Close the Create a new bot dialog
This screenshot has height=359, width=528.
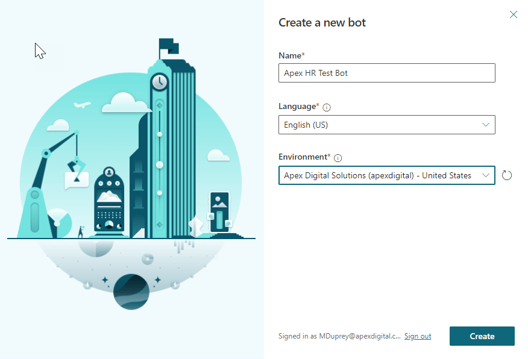[514, 14]
